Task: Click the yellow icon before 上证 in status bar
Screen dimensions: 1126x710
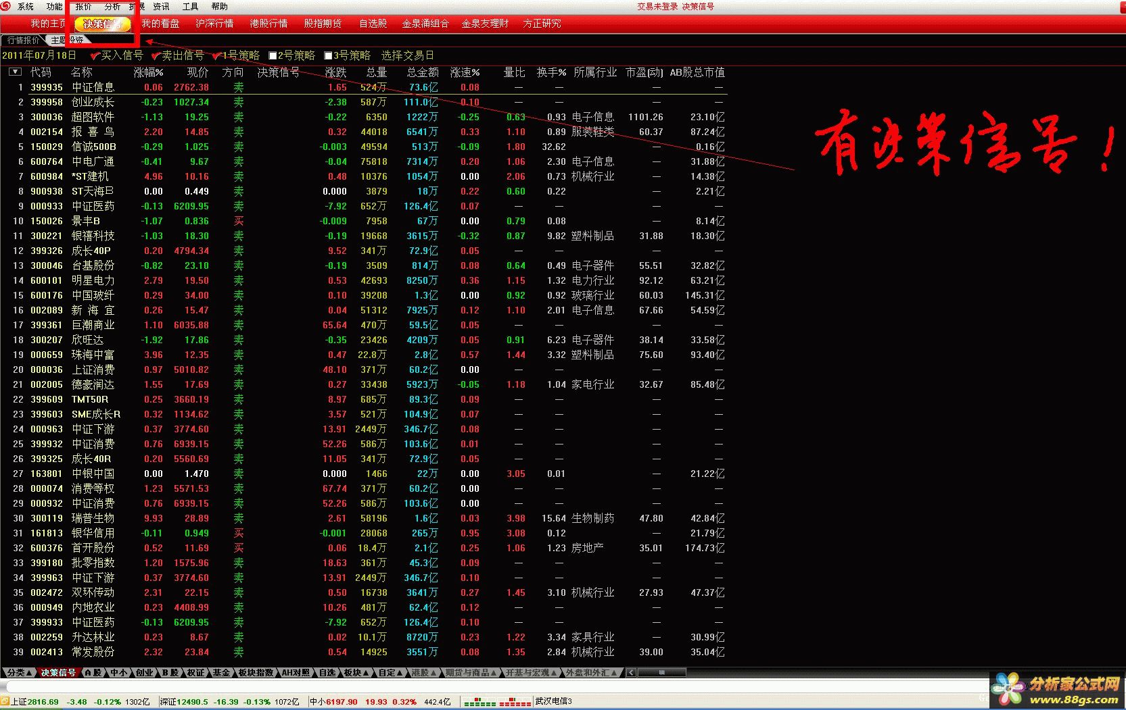Action: click(x=5, y=701)
